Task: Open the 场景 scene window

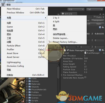Action: 25,23
